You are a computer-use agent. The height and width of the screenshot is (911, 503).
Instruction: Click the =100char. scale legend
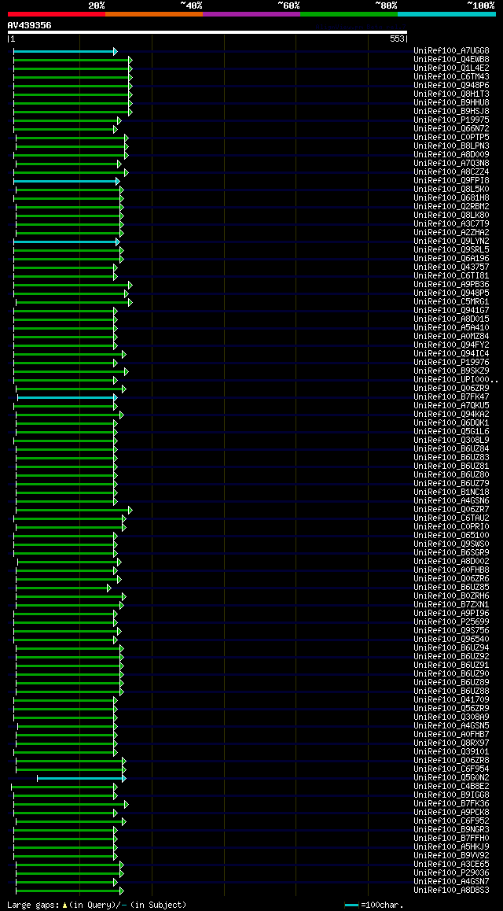[x=373, y=905]
